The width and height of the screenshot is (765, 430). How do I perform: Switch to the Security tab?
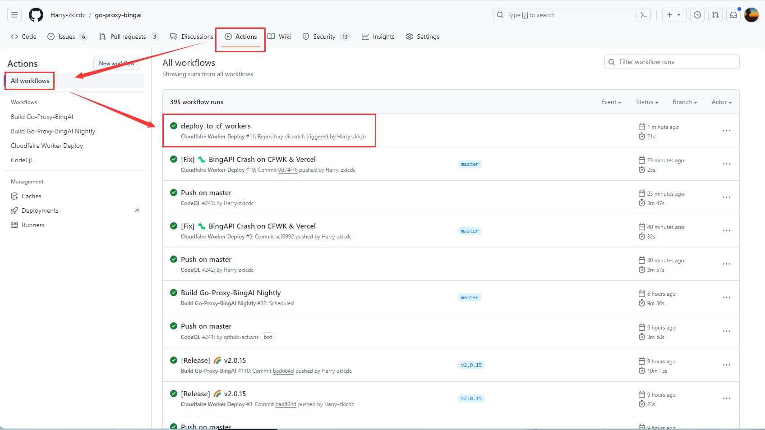point(324,37)
